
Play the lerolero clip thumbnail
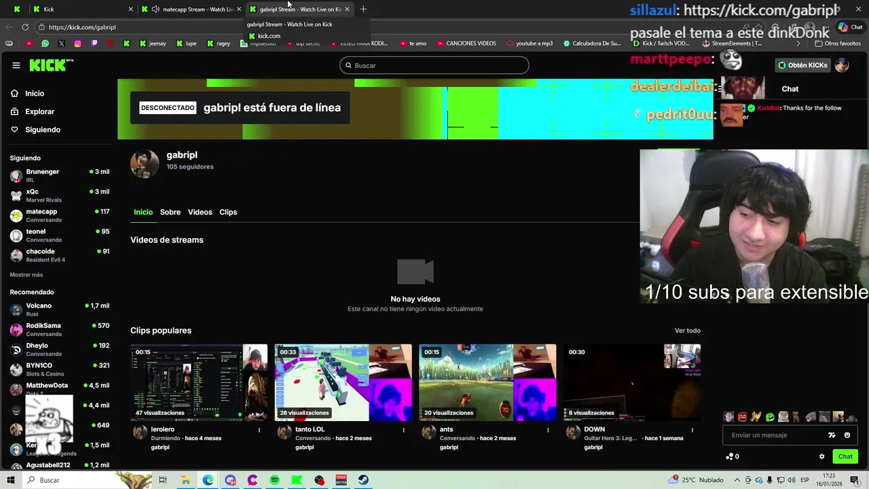tap(199, 382)
